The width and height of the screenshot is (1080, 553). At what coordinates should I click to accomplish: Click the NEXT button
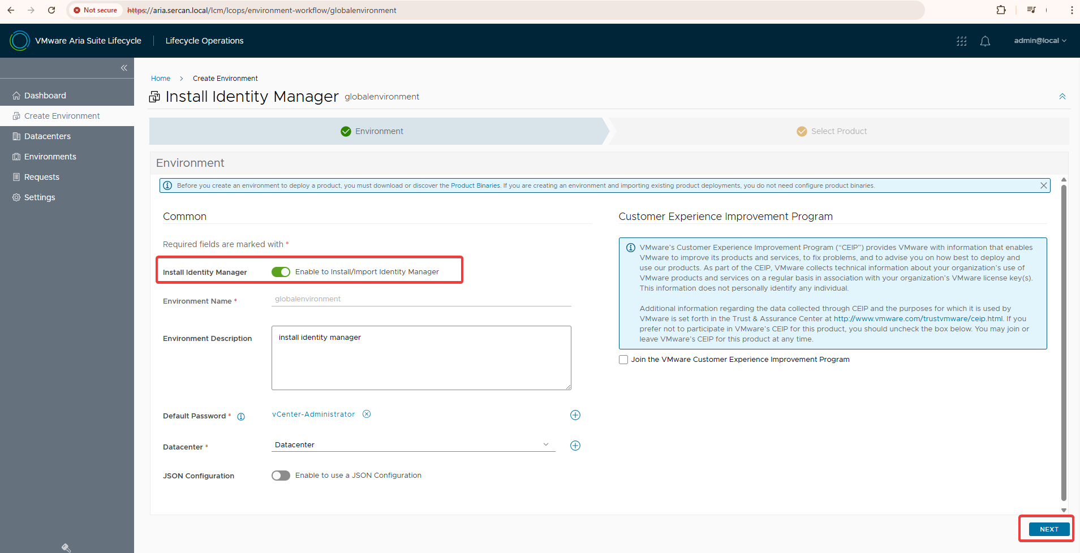click(1048, 529)
